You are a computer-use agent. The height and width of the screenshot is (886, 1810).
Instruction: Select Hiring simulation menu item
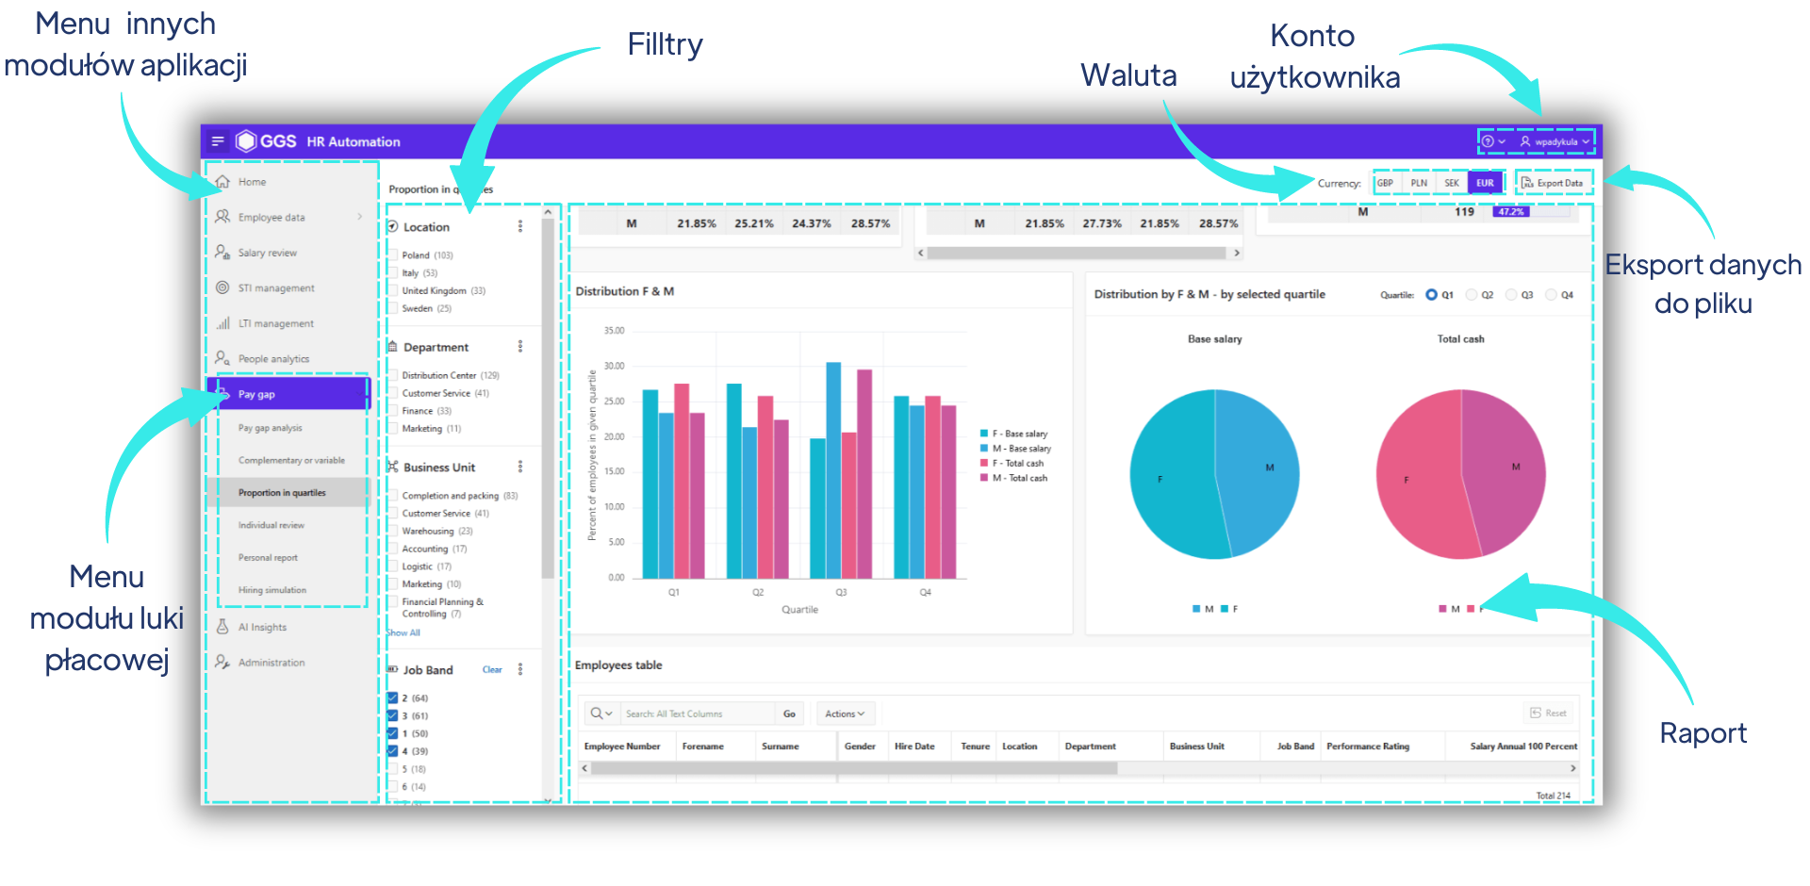tap(271, 590)
